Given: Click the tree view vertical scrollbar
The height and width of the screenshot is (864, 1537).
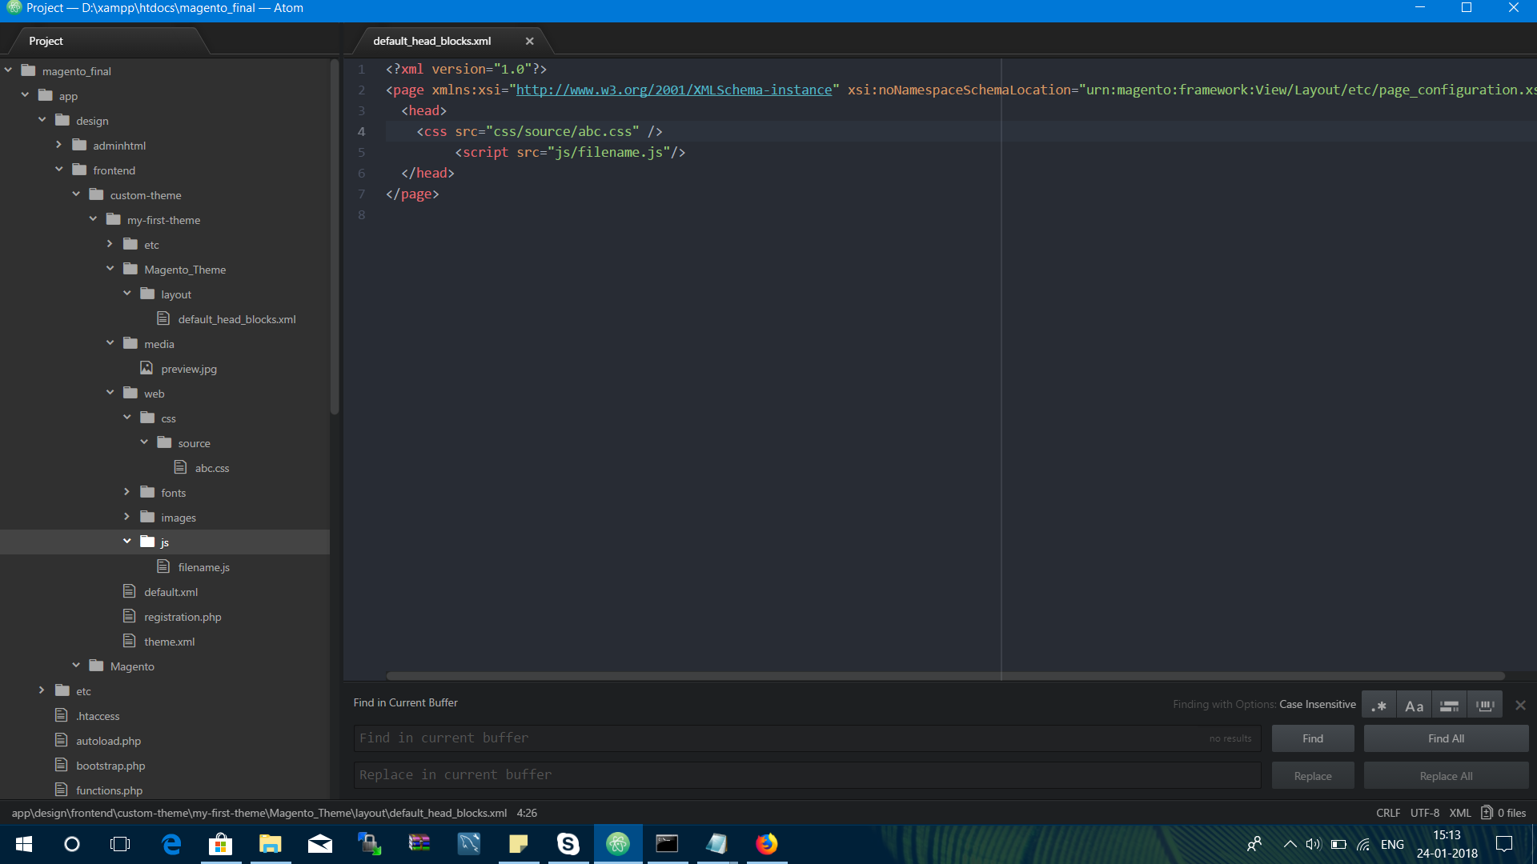Looking at the screenshot, I should pyautogui.click(x=335, y=237).
